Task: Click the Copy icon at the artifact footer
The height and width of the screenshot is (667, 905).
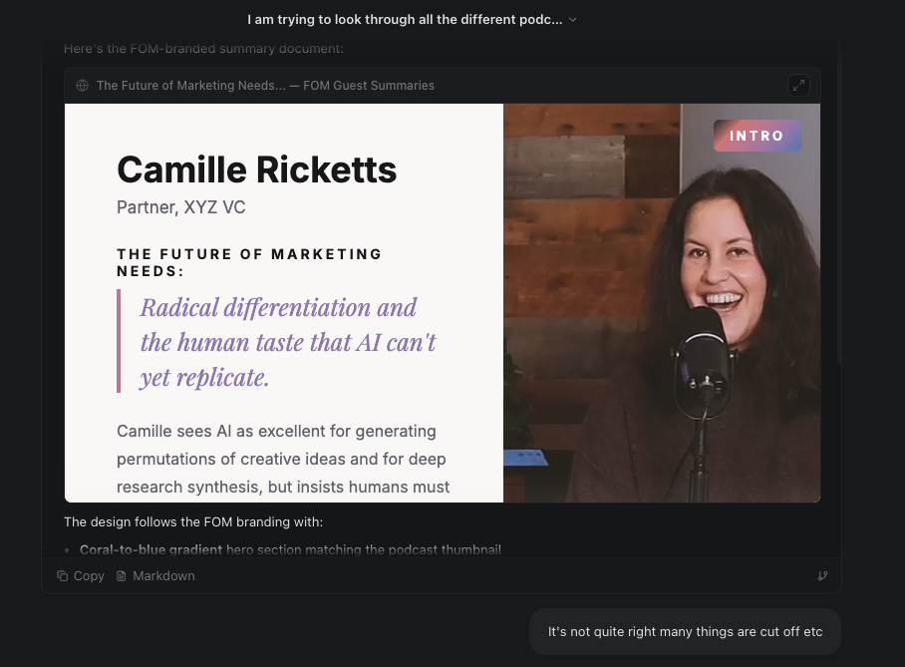Action: pyautogui.click(x=62, y=575)
